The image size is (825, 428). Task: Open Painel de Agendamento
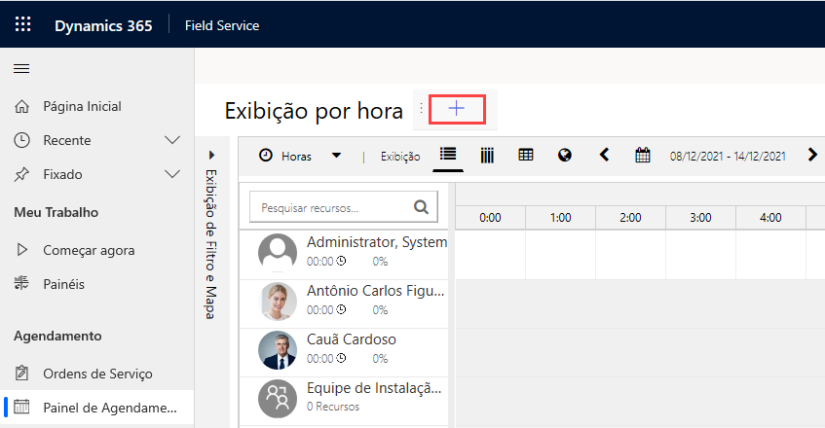(96, 408)
